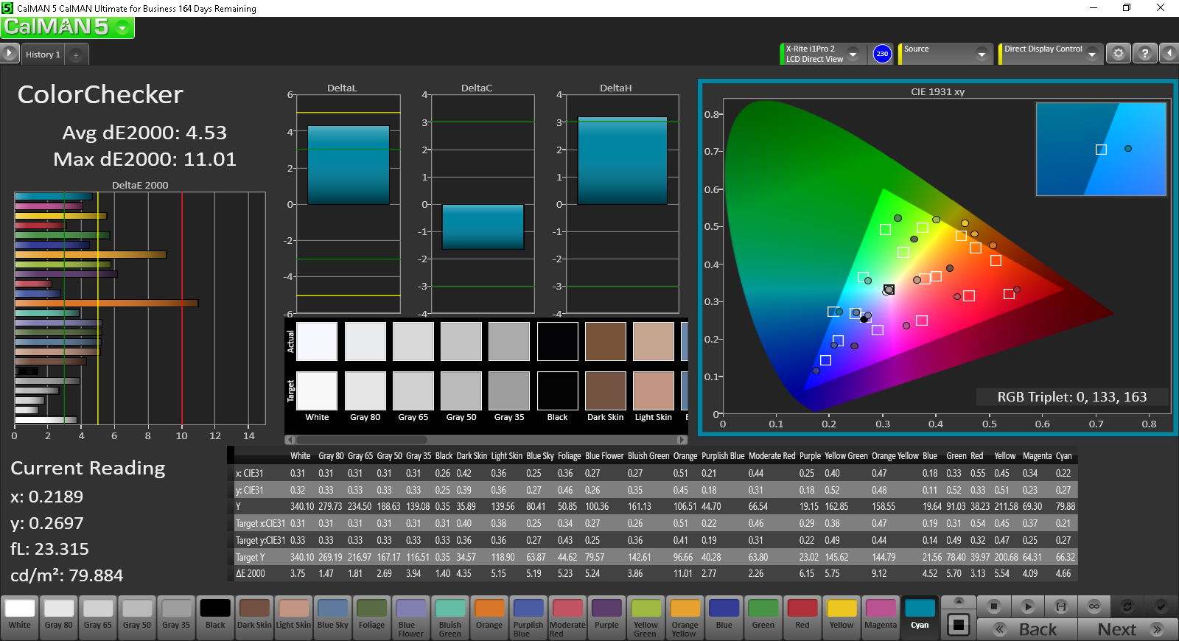Collapse the right panel with the arrow icon
This screenshot has width=1179, height=641.
tap(1169, 53)
